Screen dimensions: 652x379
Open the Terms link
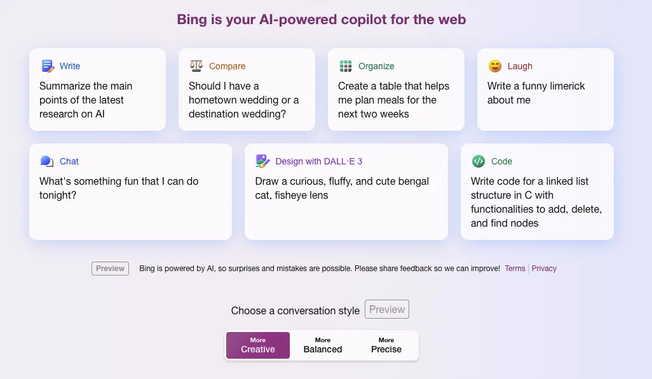[515, 269]
